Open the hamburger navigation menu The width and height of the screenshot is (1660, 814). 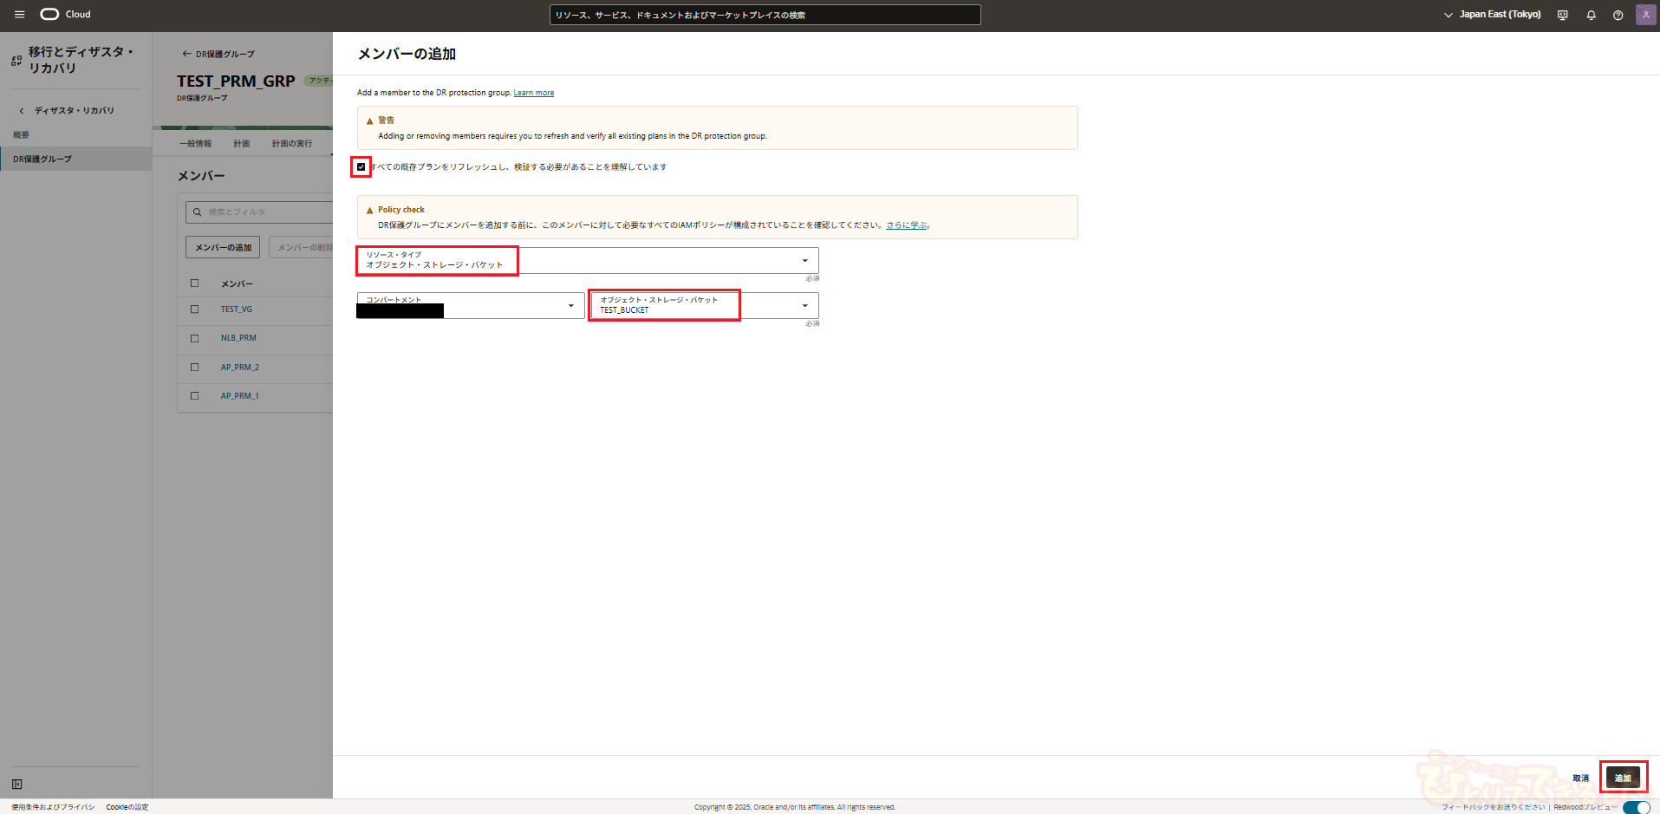click(x=19, y=15)
